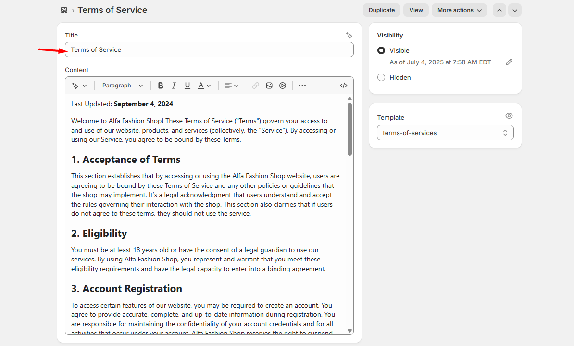Click the insert video icon
The height and width of the screenshot is (346, 574).
(x=283, y=86)
